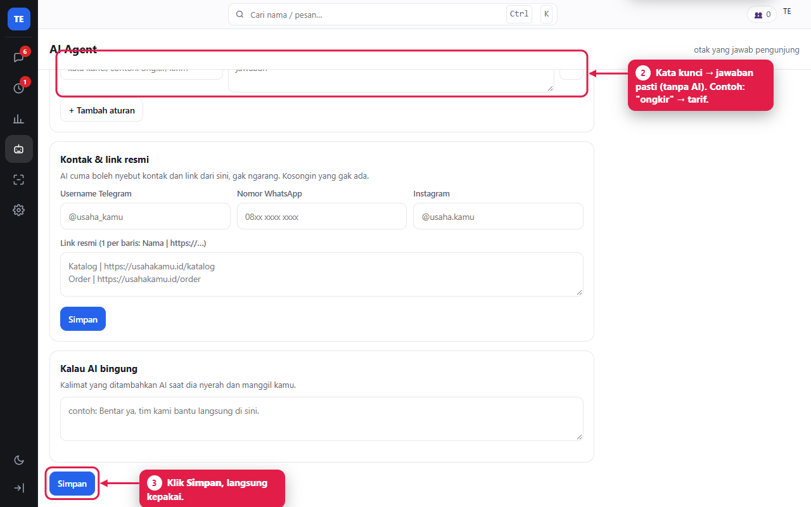
Task: Open the settings gear icon
Action: click(19, 210)
